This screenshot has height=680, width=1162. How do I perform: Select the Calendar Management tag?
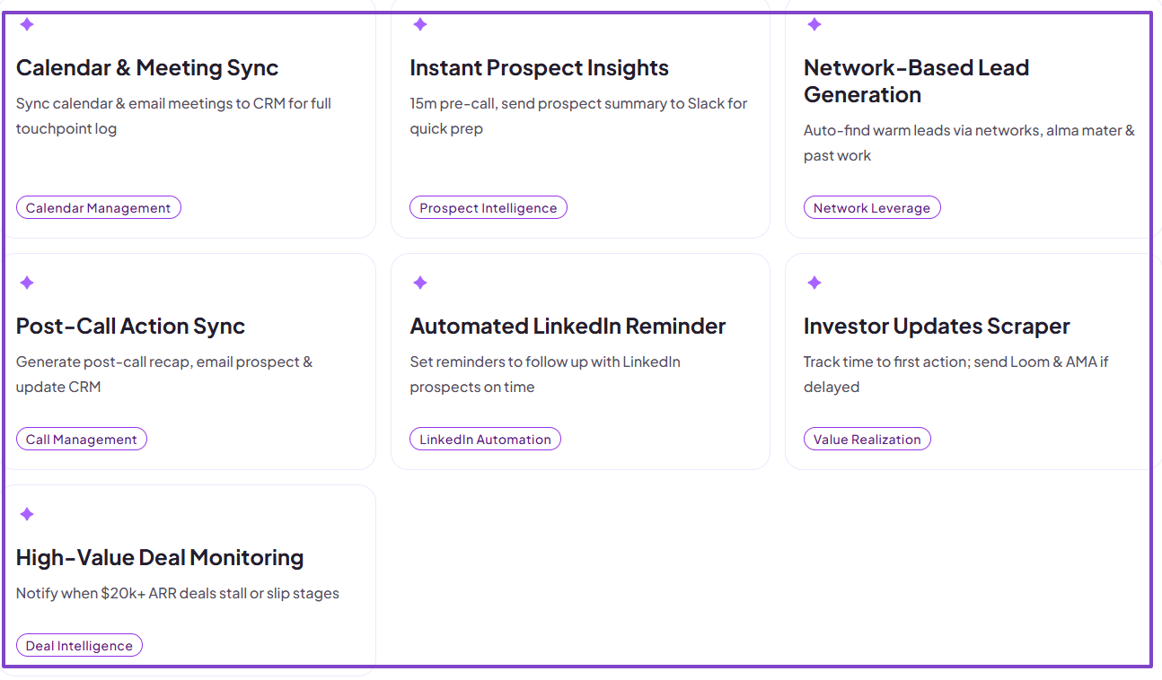point(98,208)
